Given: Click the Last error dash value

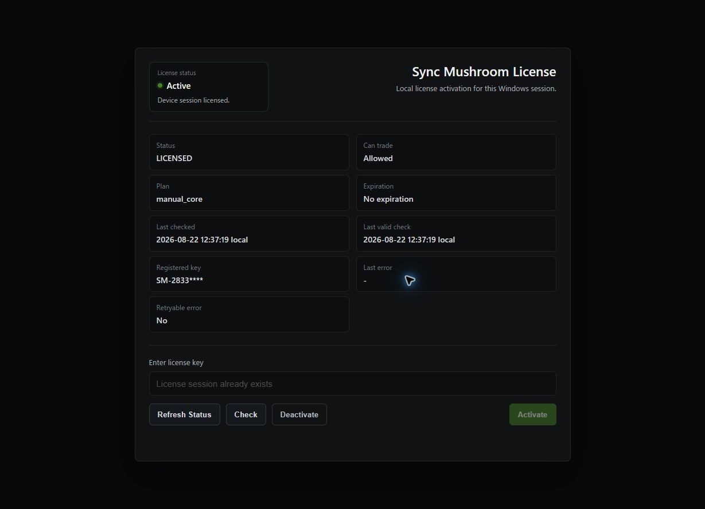Looking at the screenshot, I should coord(365,281).
